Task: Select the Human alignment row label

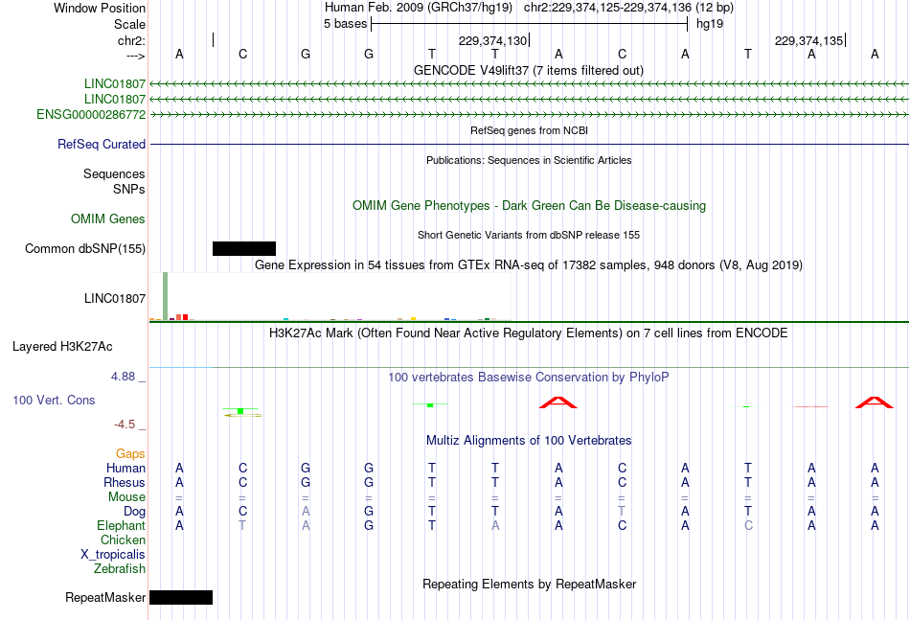Action: (125, 468)
